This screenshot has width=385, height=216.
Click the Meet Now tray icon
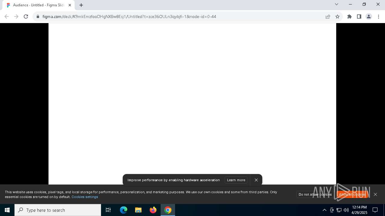pyautogui.click(x=332, y=210)
